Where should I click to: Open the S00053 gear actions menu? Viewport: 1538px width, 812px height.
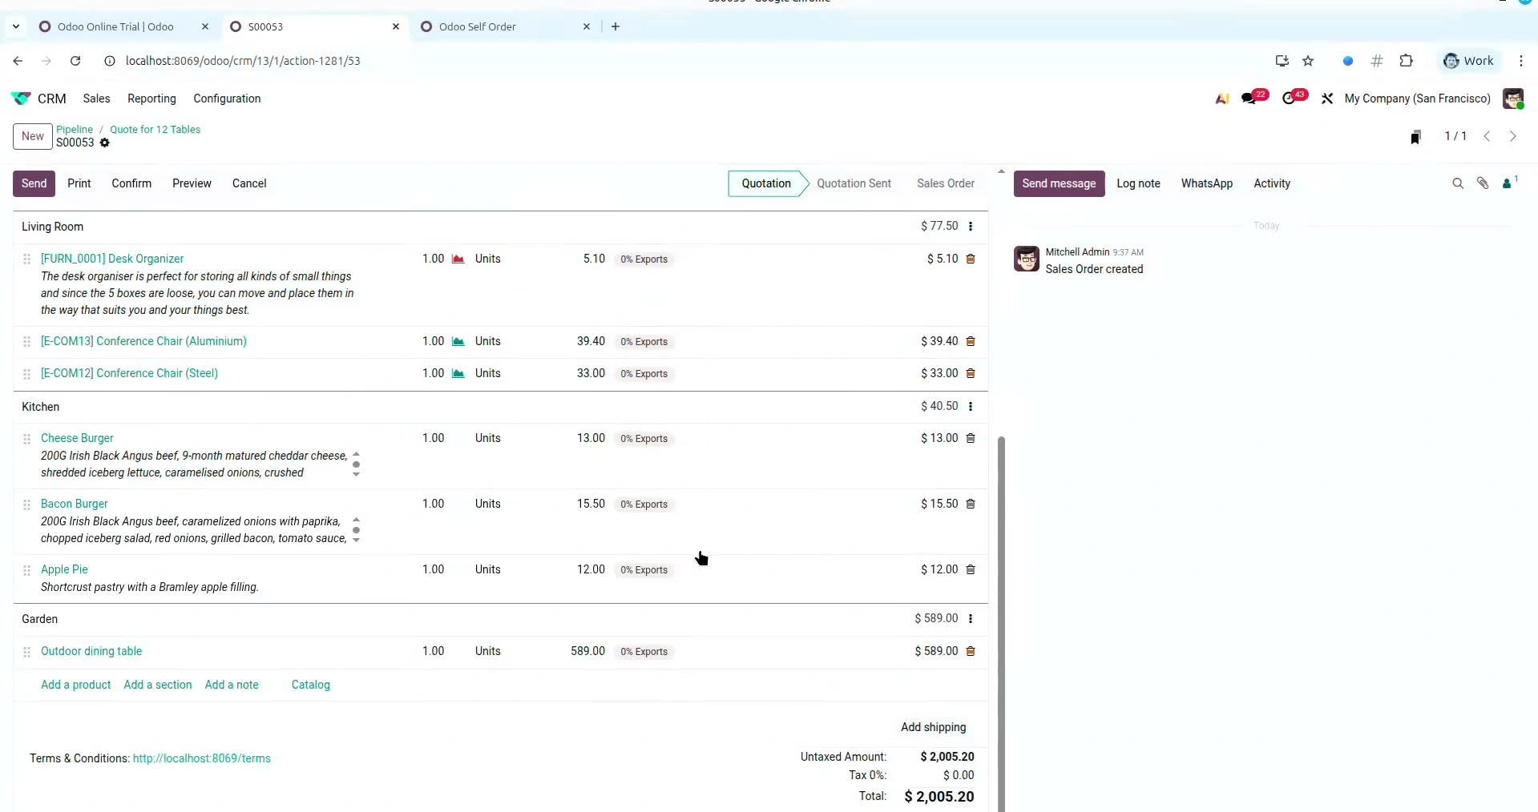tap(104, 143)
